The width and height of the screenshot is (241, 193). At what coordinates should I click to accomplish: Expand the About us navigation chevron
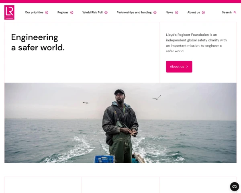[203, 12]
